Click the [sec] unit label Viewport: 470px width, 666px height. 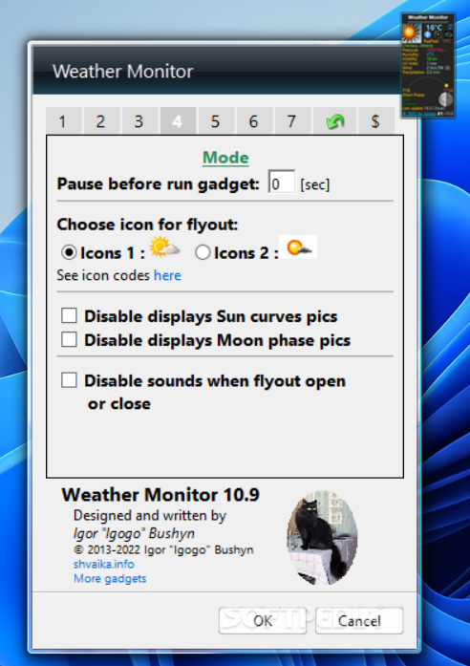(x=314, y=184)
